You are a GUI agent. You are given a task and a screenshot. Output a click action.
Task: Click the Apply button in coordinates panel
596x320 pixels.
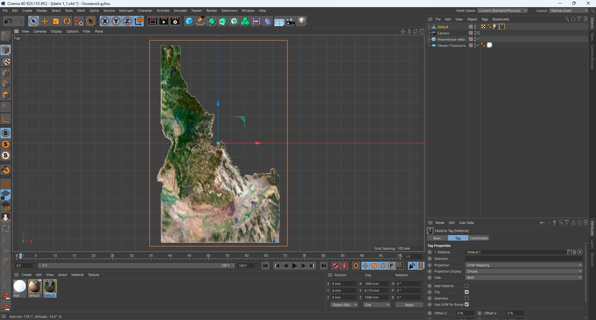409,305
